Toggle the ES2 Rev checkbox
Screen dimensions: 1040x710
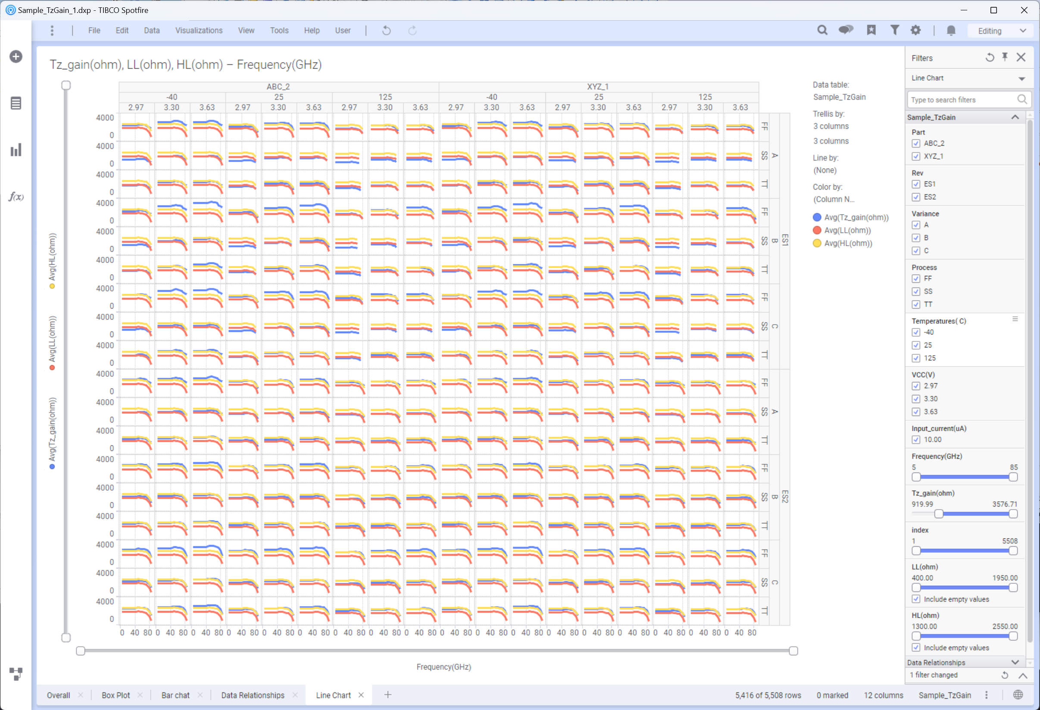pos(916,197)
